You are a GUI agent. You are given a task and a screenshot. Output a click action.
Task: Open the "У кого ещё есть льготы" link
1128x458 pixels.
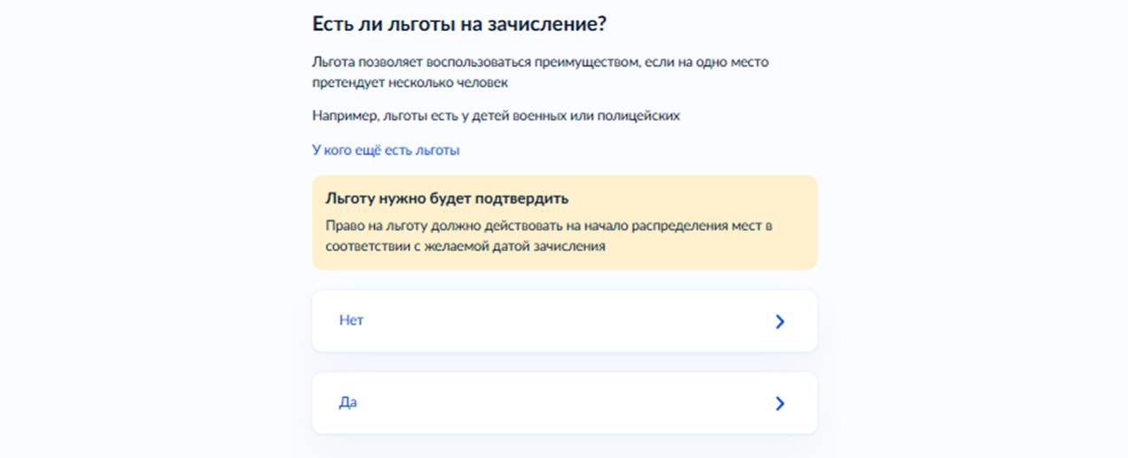[385, 150]
